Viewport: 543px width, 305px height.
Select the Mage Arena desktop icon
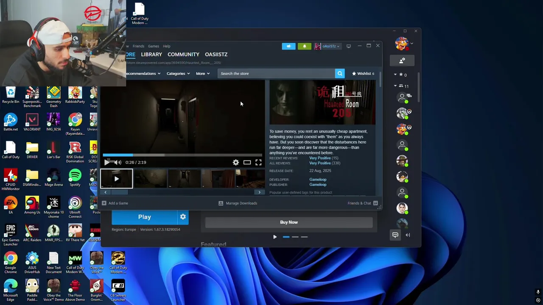coord(53,178)
